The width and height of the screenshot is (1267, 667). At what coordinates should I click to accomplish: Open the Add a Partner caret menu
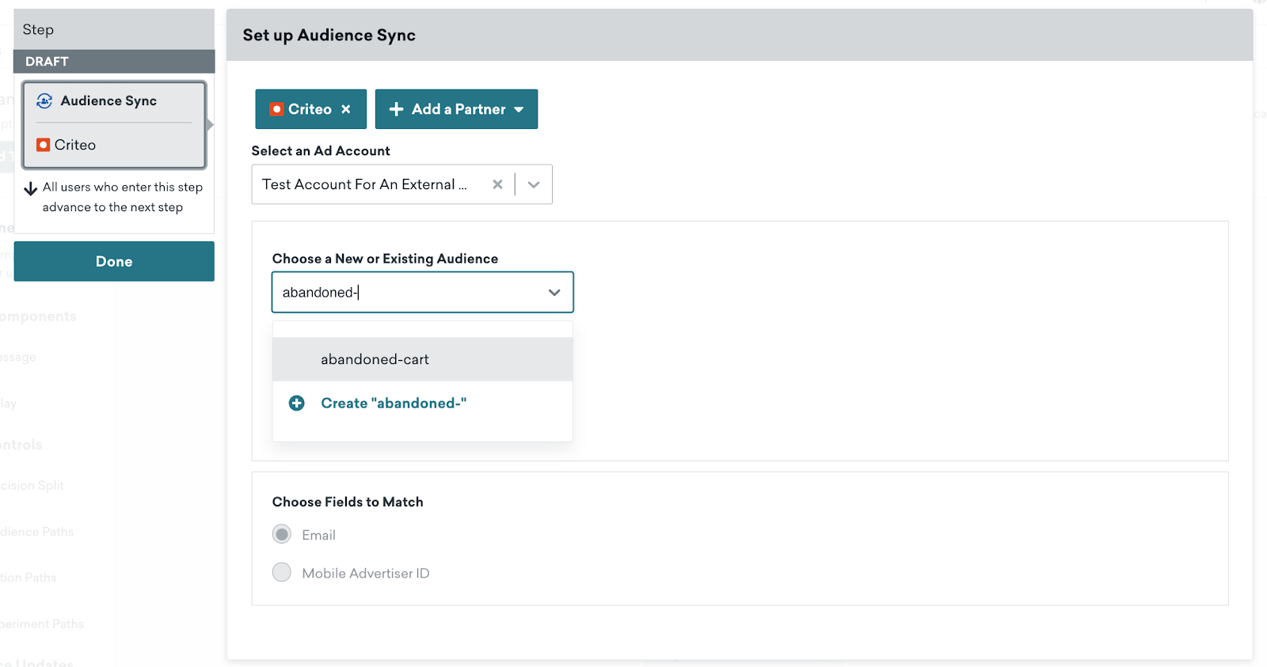519,110
